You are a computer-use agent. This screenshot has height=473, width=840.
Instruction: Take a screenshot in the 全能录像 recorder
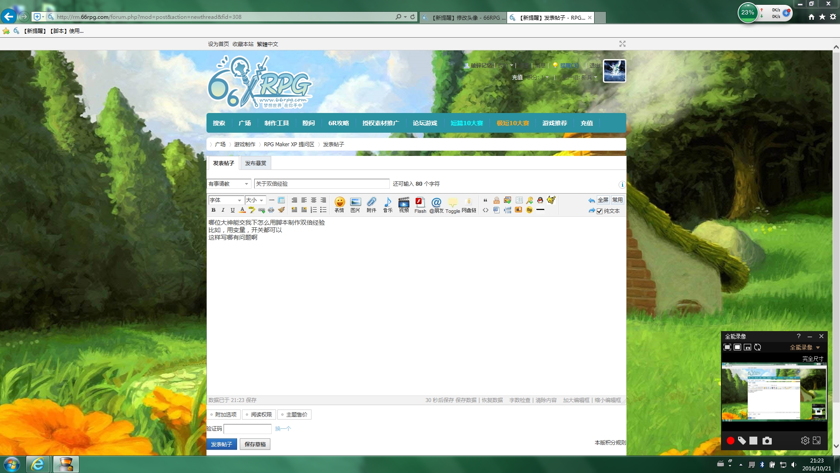767,441
